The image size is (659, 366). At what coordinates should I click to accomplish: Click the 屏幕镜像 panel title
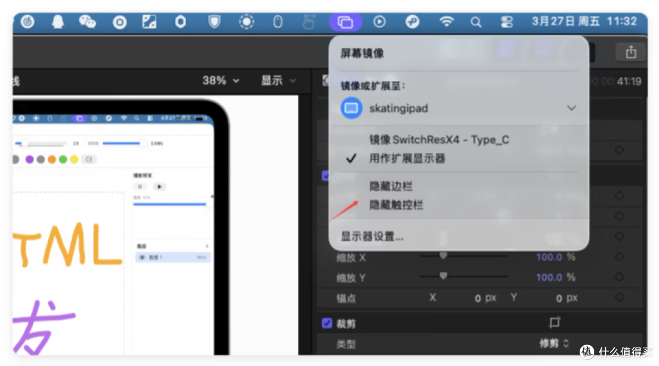coord(362,53)
